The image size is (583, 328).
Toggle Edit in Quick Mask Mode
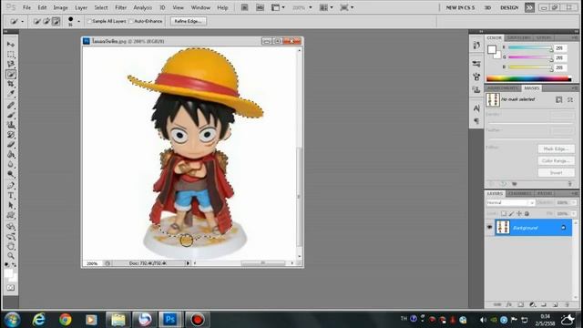click(x=11, y=288)
